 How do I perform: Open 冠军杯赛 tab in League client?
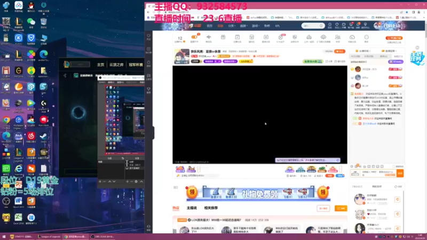point(136,65)
